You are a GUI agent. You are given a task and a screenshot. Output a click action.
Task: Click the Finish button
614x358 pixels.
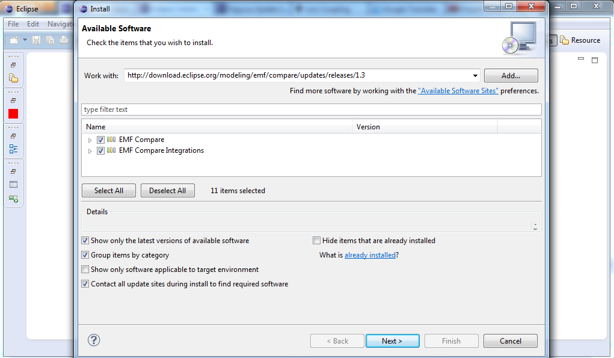point(451,341)
